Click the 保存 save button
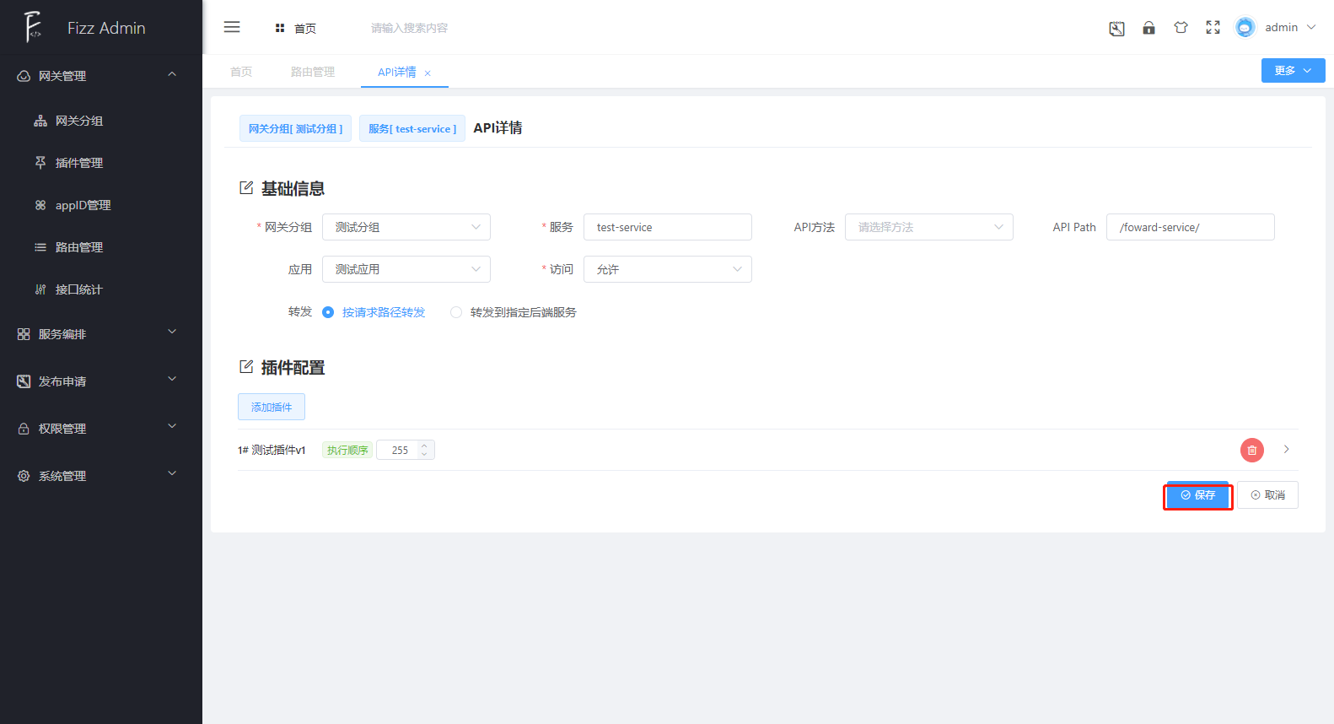 click(1198, 495)
